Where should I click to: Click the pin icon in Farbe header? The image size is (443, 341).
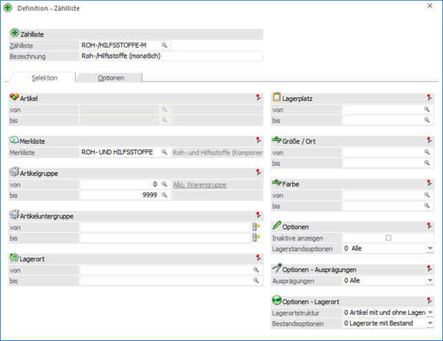pos(429,184)
